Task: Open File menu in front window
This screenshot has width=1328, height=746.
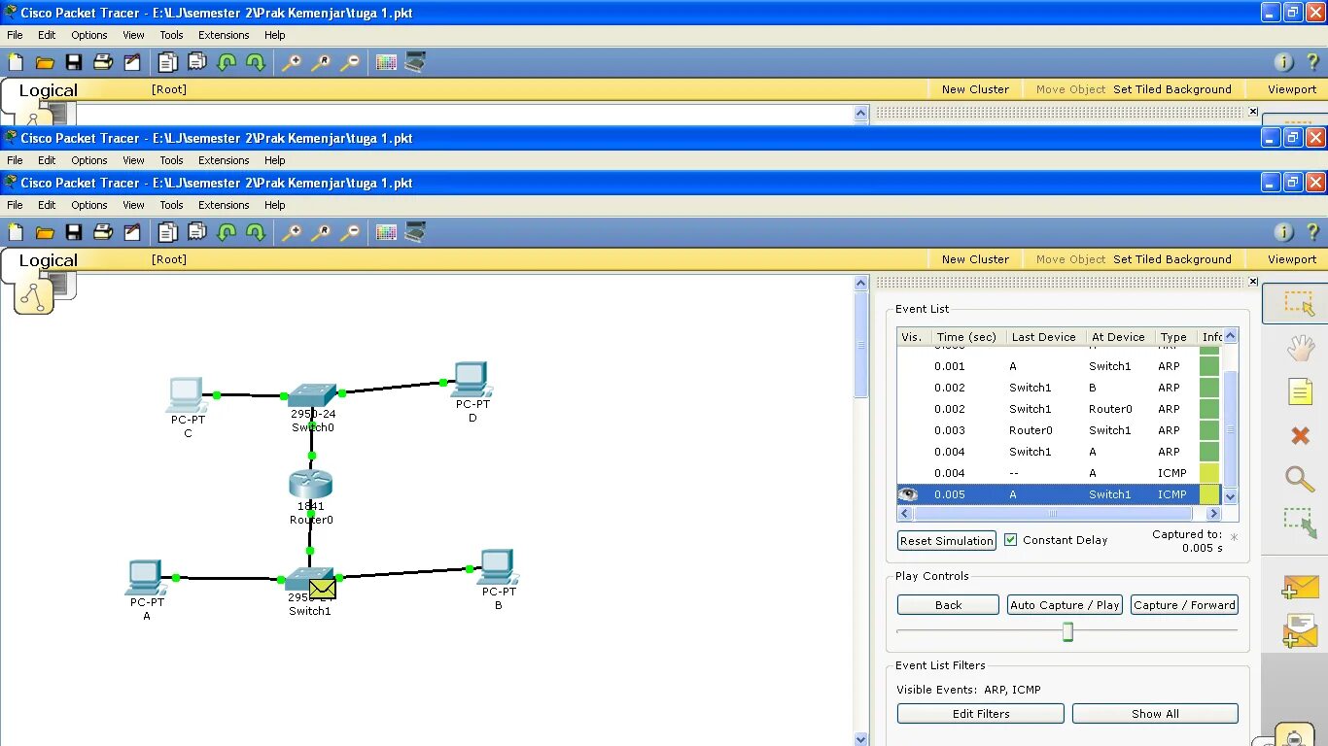Action: 15,205
